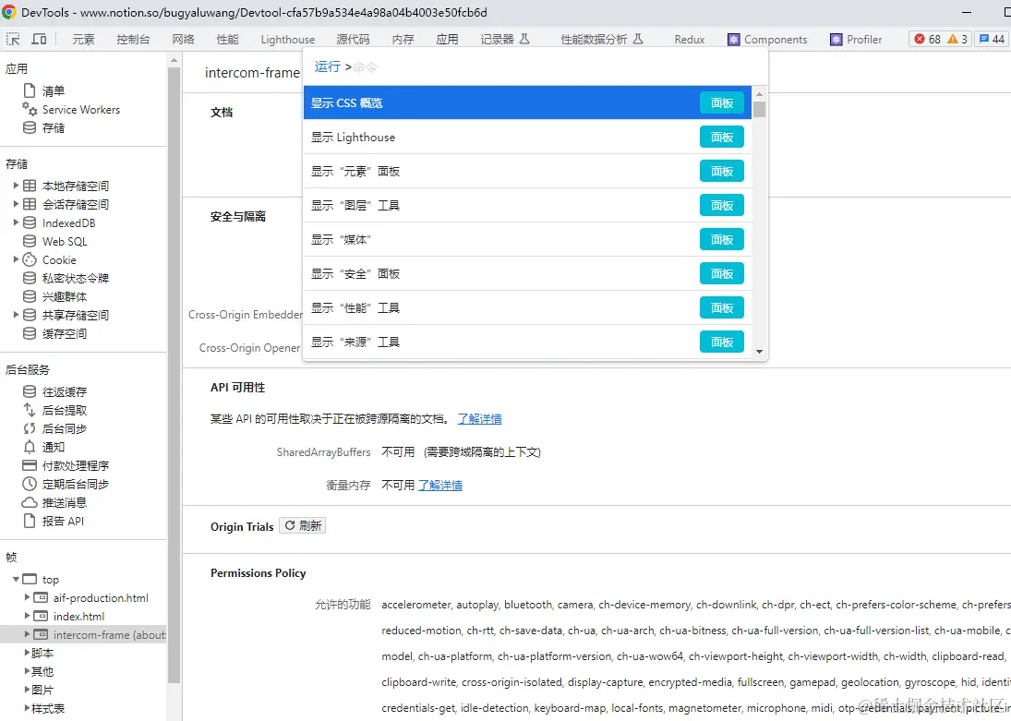Screen dimensions: 1011x721
Task: Click the 推送消息 cloud icon
Action: click(30, 502)
